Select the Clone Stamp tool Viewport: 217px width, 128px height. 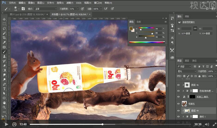pyautogui.click(x=4, y=56)
